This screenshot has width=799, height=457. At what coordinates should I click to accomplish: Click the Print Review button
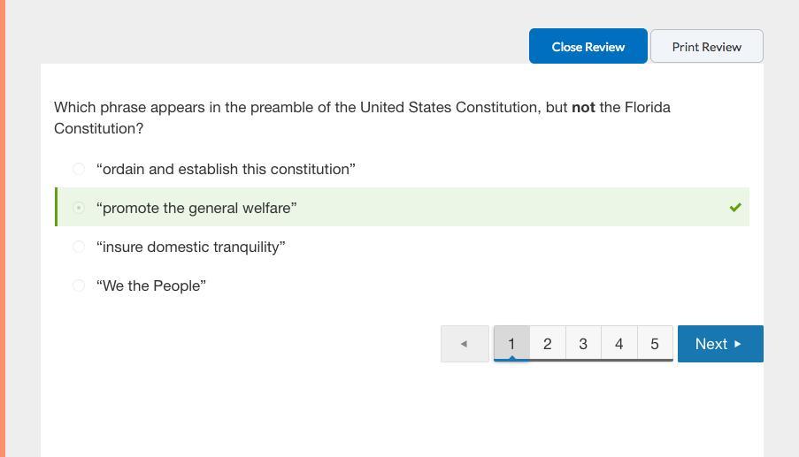coord(706,47)
